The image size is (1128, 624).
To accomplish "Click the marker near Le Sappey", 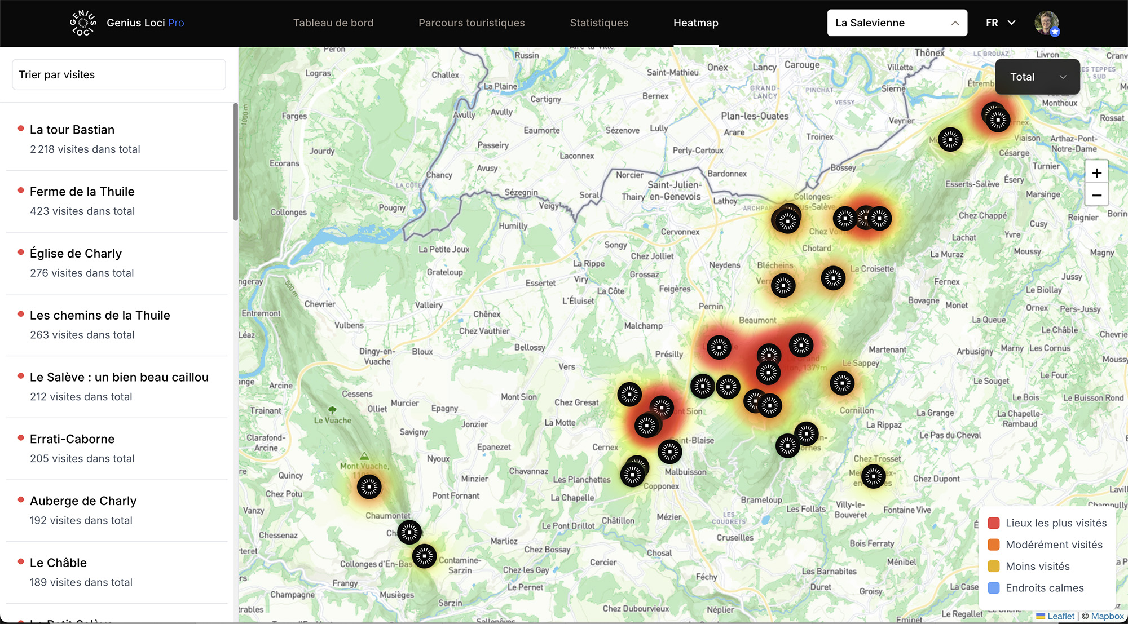I will pyautogui.click(x=842, y=383).
